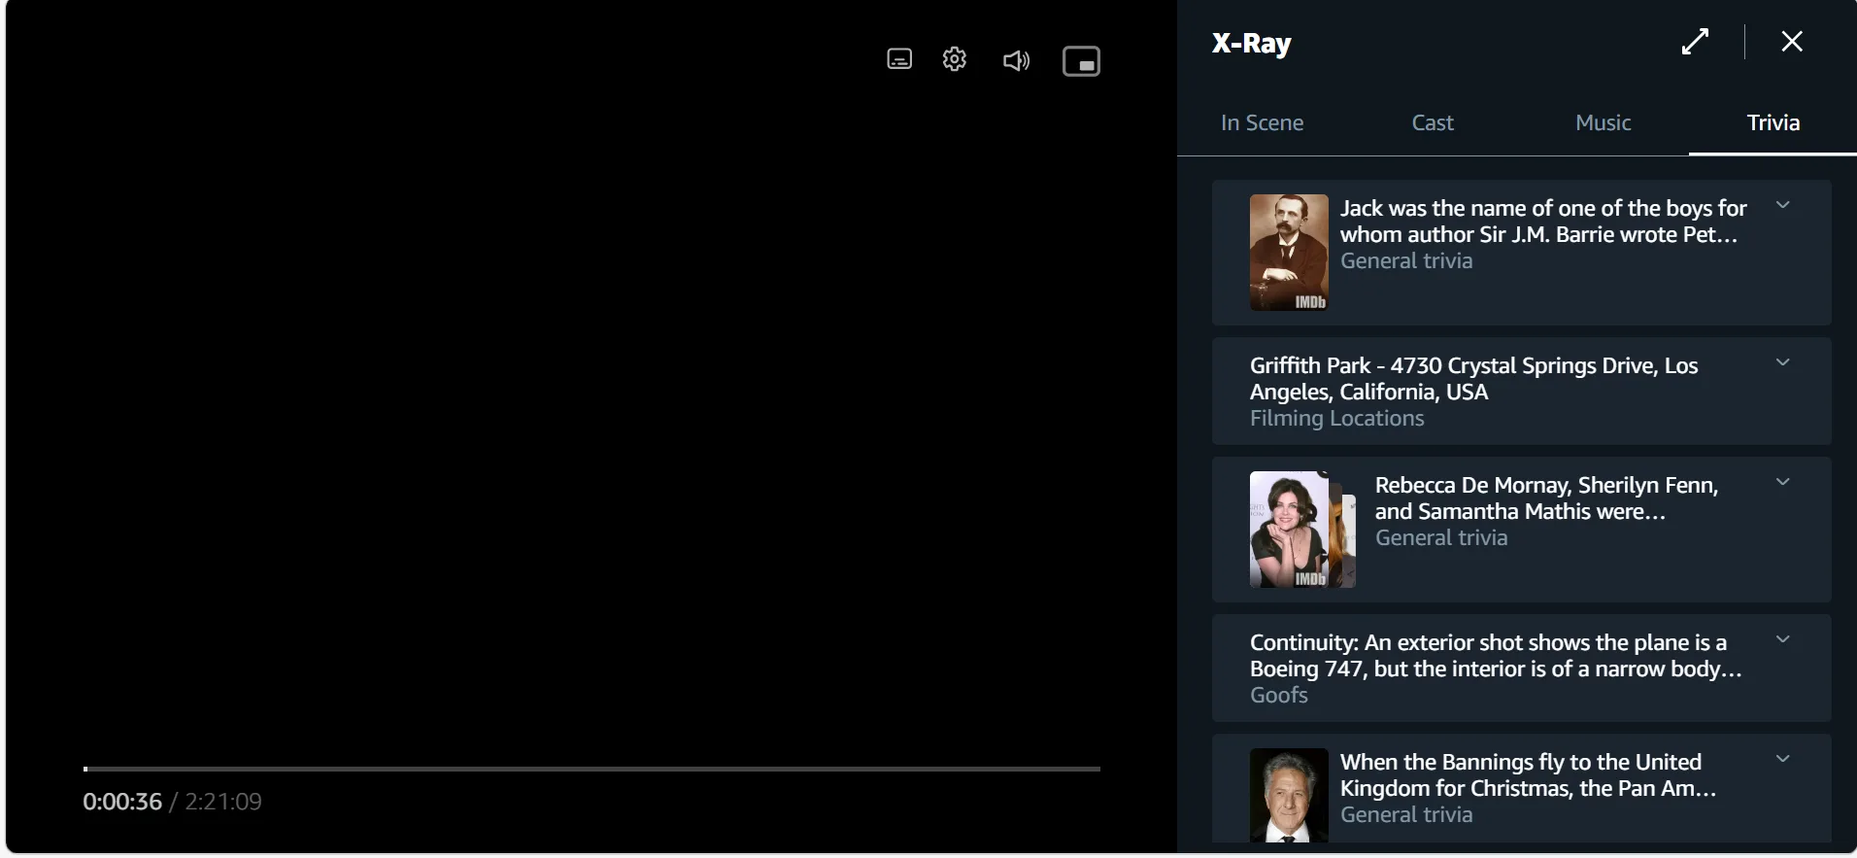The image size is (1857, 858).
Task: Switch to the Music tab
Action: click(x=1604, y=122)
